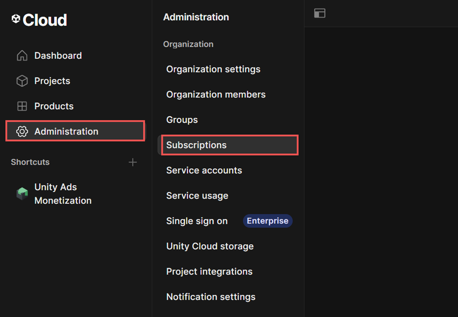Image resolution: width=458 pixels, height=317 pixels.
Task: View Service usage
Action: (197, 196)
